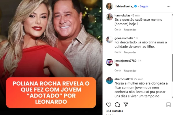
Task: Click the Poliana Rocha post image
Action: pos(51,57)
